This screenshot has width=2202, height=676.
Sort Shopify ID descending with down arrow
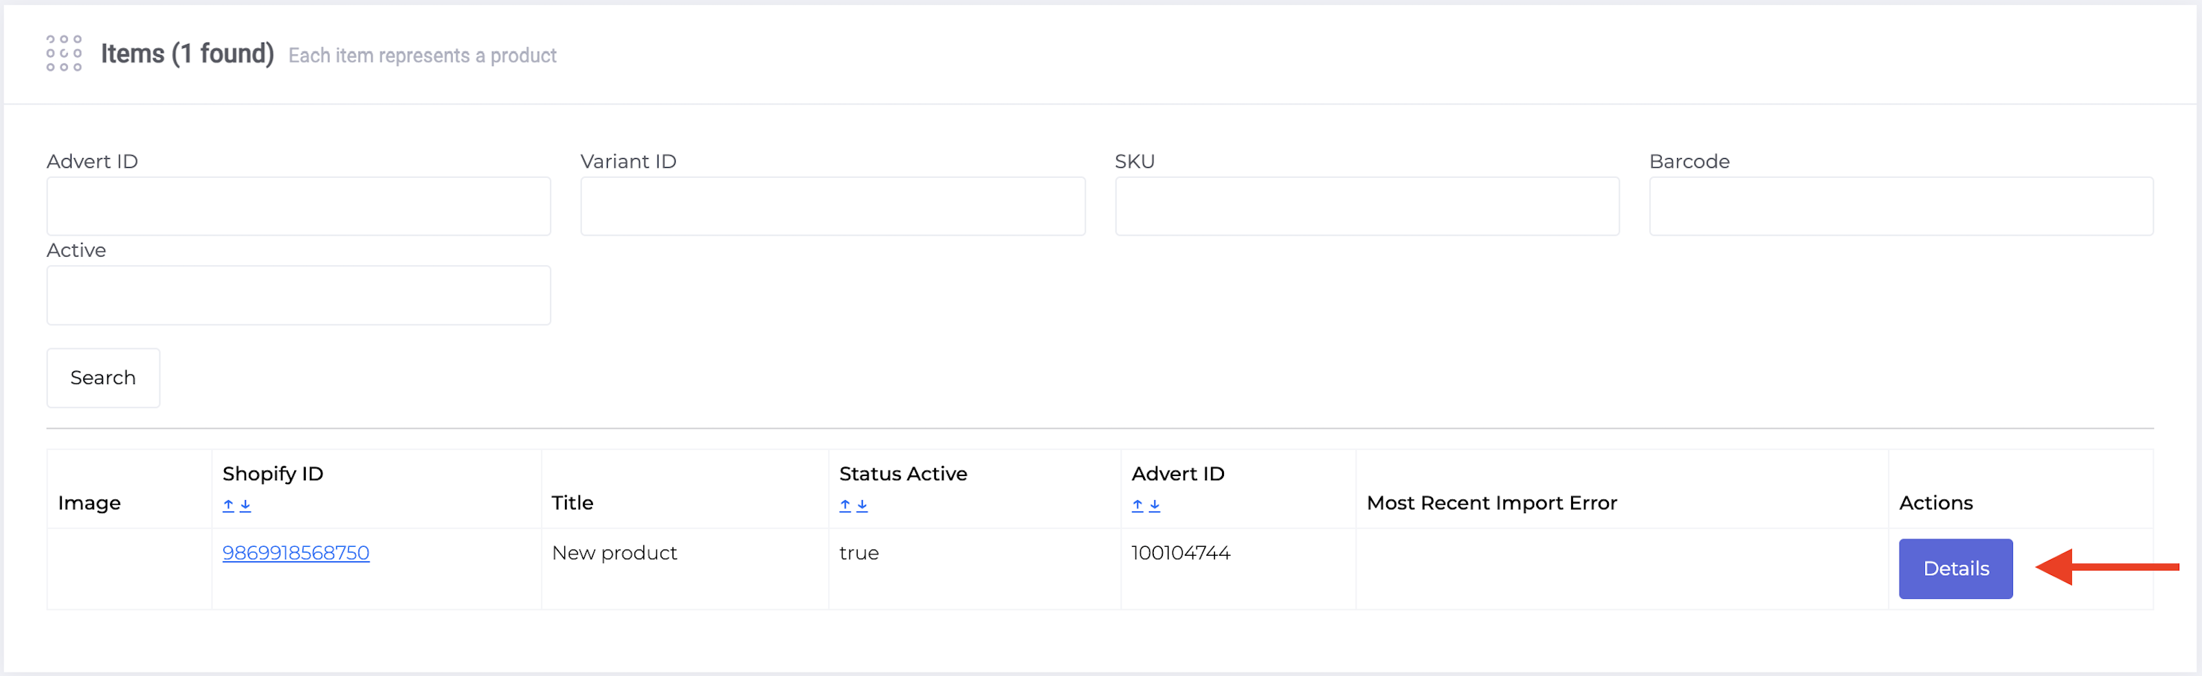point(245,505)
